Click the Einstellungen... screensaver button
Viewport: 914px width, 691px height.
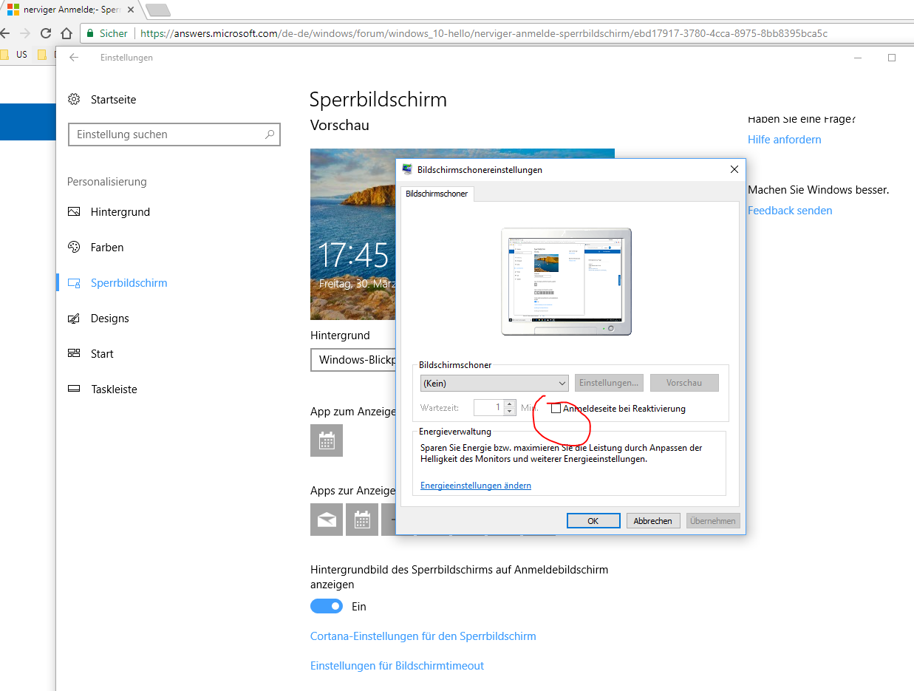pyautogui.click(x=609, y=383)
